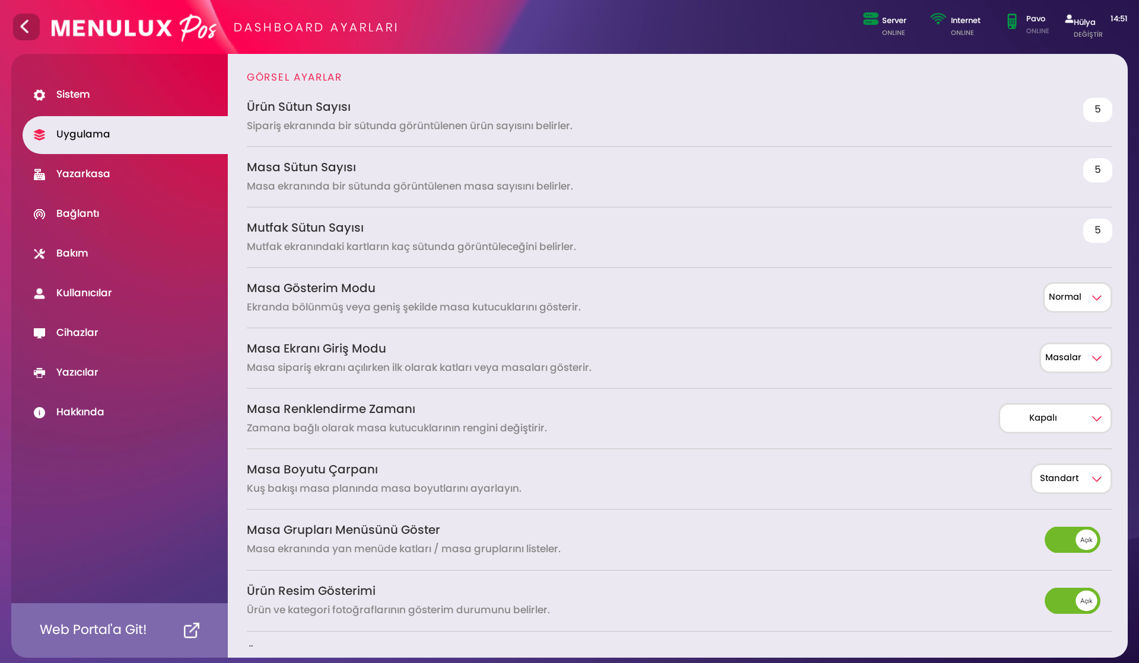Click the Server status icon

coord(870,19)
